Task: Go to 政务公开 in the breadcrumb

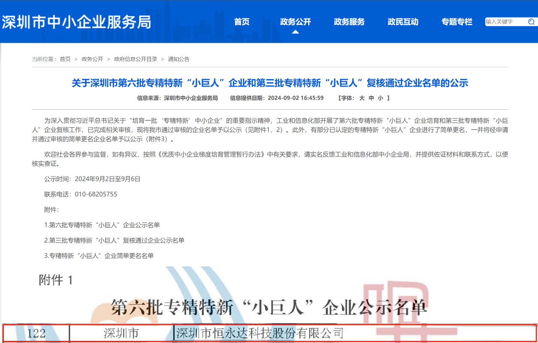Action: [92, 59]
